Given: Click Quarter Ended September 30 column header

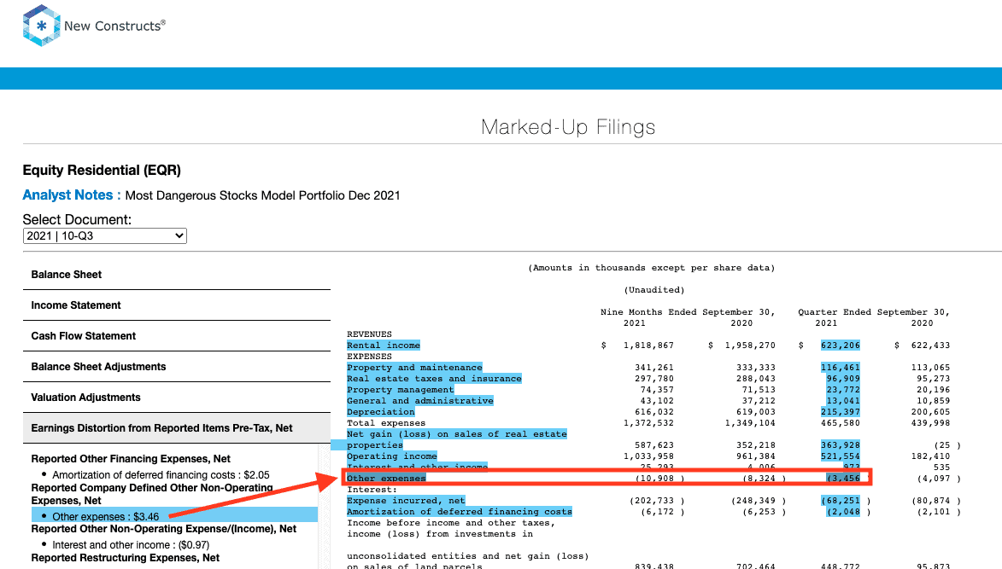Looking at the screenshot, I should (874, 312).
